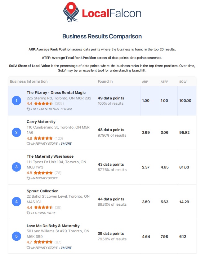The height and width of the screenshot is (254, 205).
Task: Open The Maternity Warehouse business name
Action: [50, 156]
